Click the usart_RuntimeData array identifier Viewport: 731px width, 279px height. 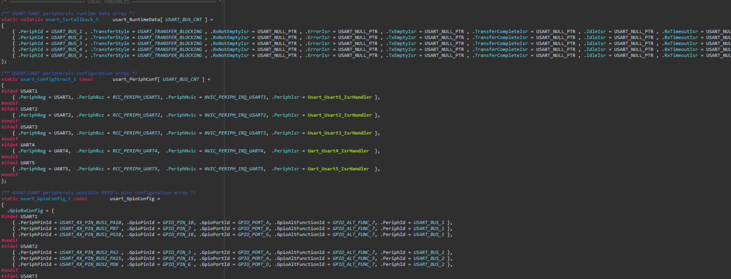(x=136, y=19)
